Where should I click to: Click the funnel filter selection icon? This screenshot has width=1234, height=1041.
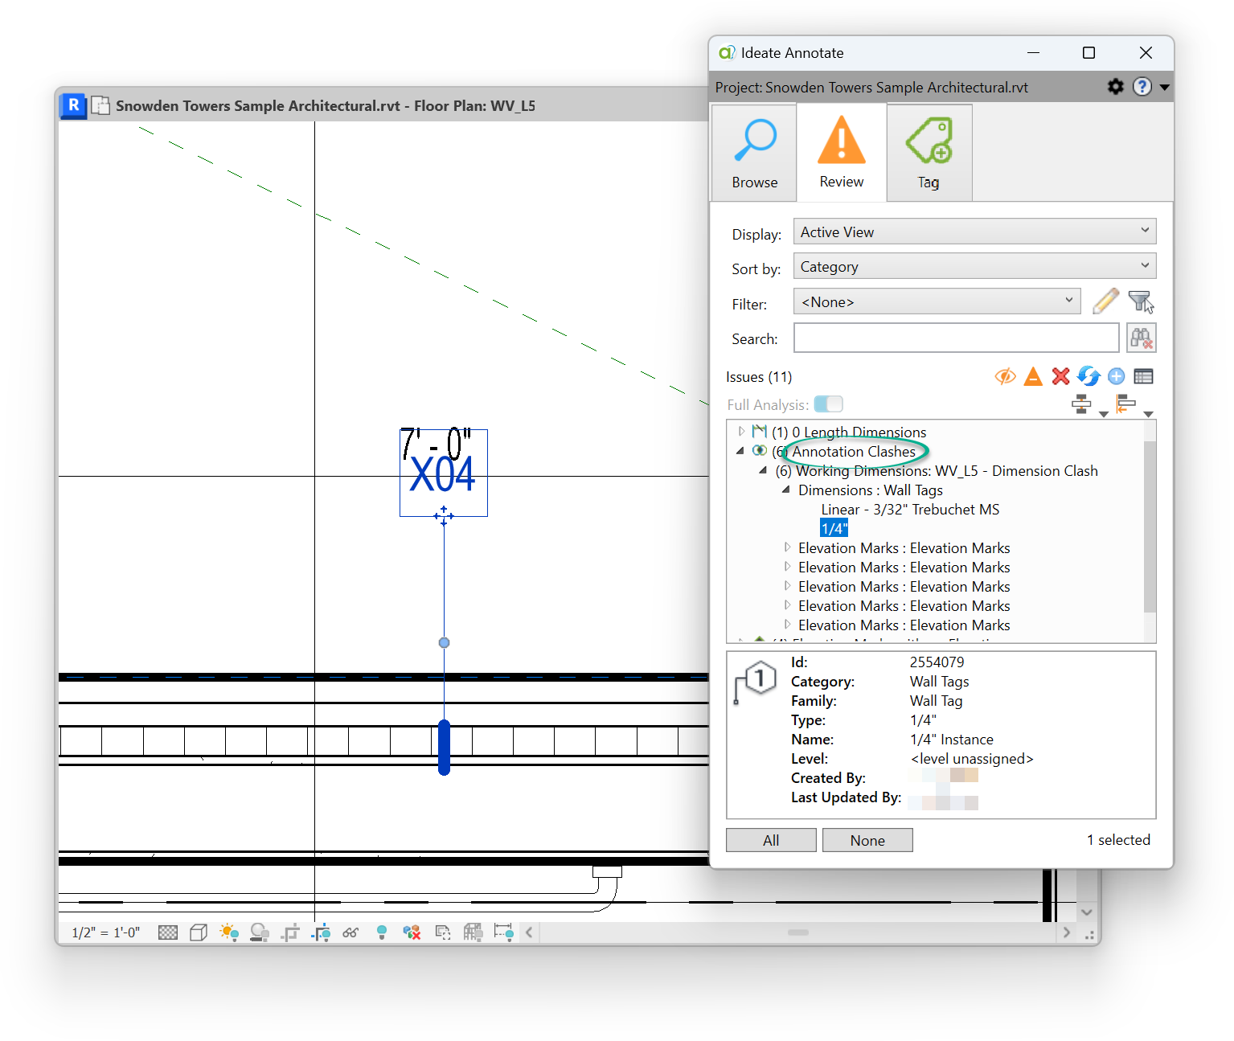point(1141,301)
